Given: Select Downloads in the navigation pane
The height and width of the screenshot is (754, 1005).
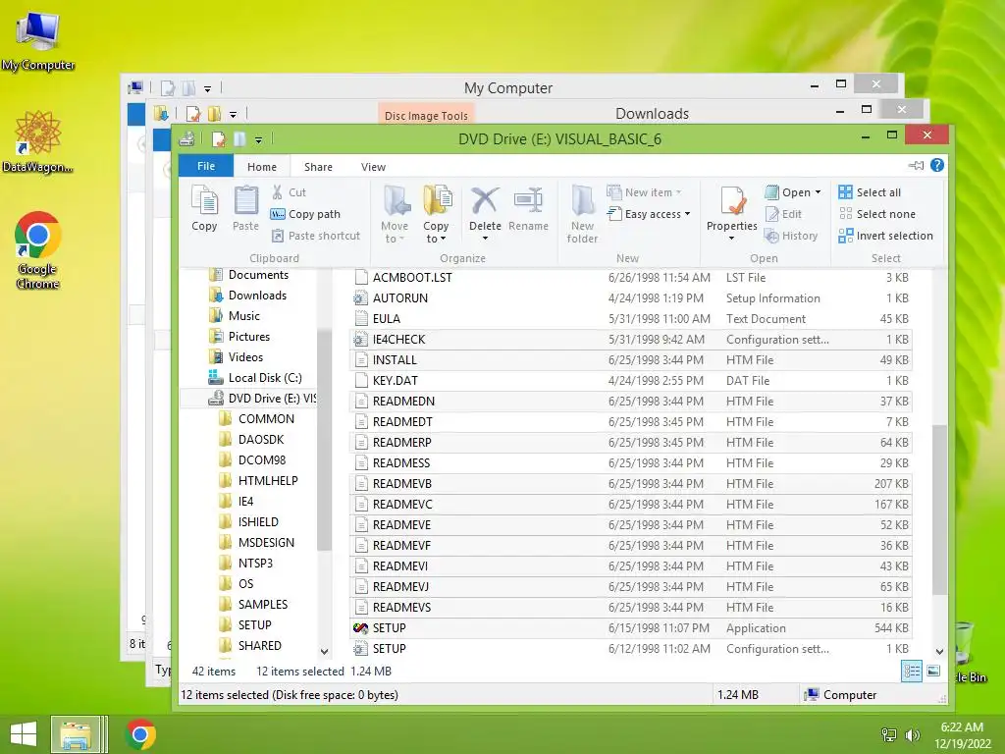Looking at the screenshot, I should click(x=248, y=295).
